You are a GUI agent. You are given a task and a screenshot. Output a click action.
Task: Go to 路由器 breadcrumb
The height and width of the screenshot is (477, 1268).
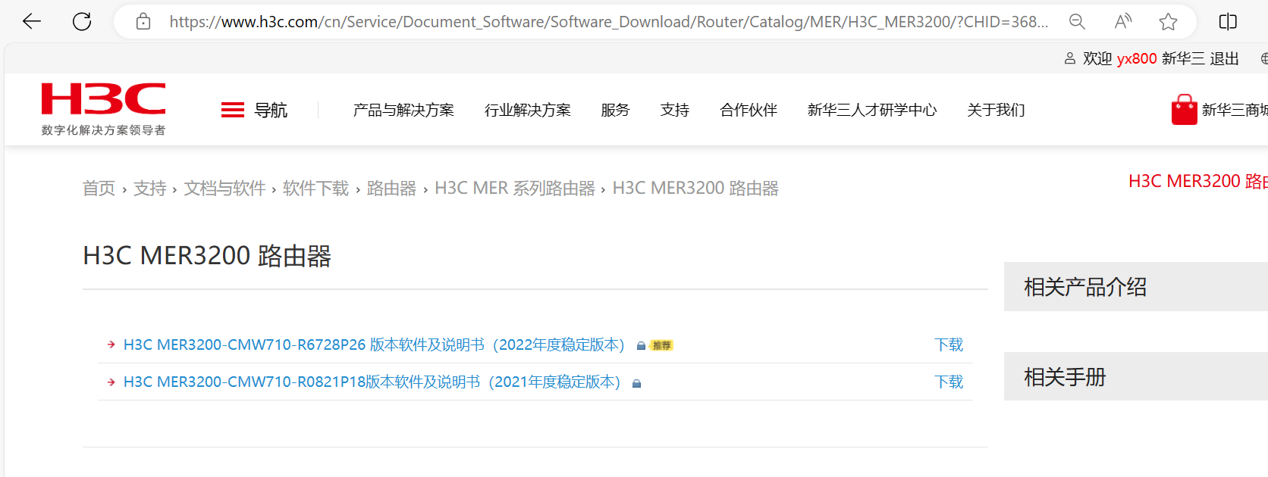(391, 188)
